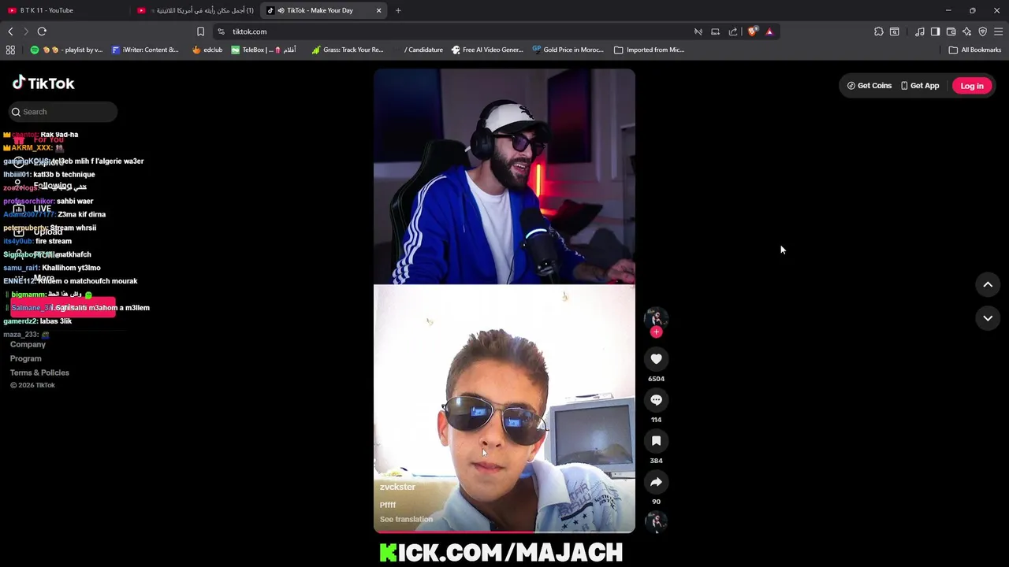Click the Log in button
This screenshot has width=1009, height=567.
[x=972, y=86]
